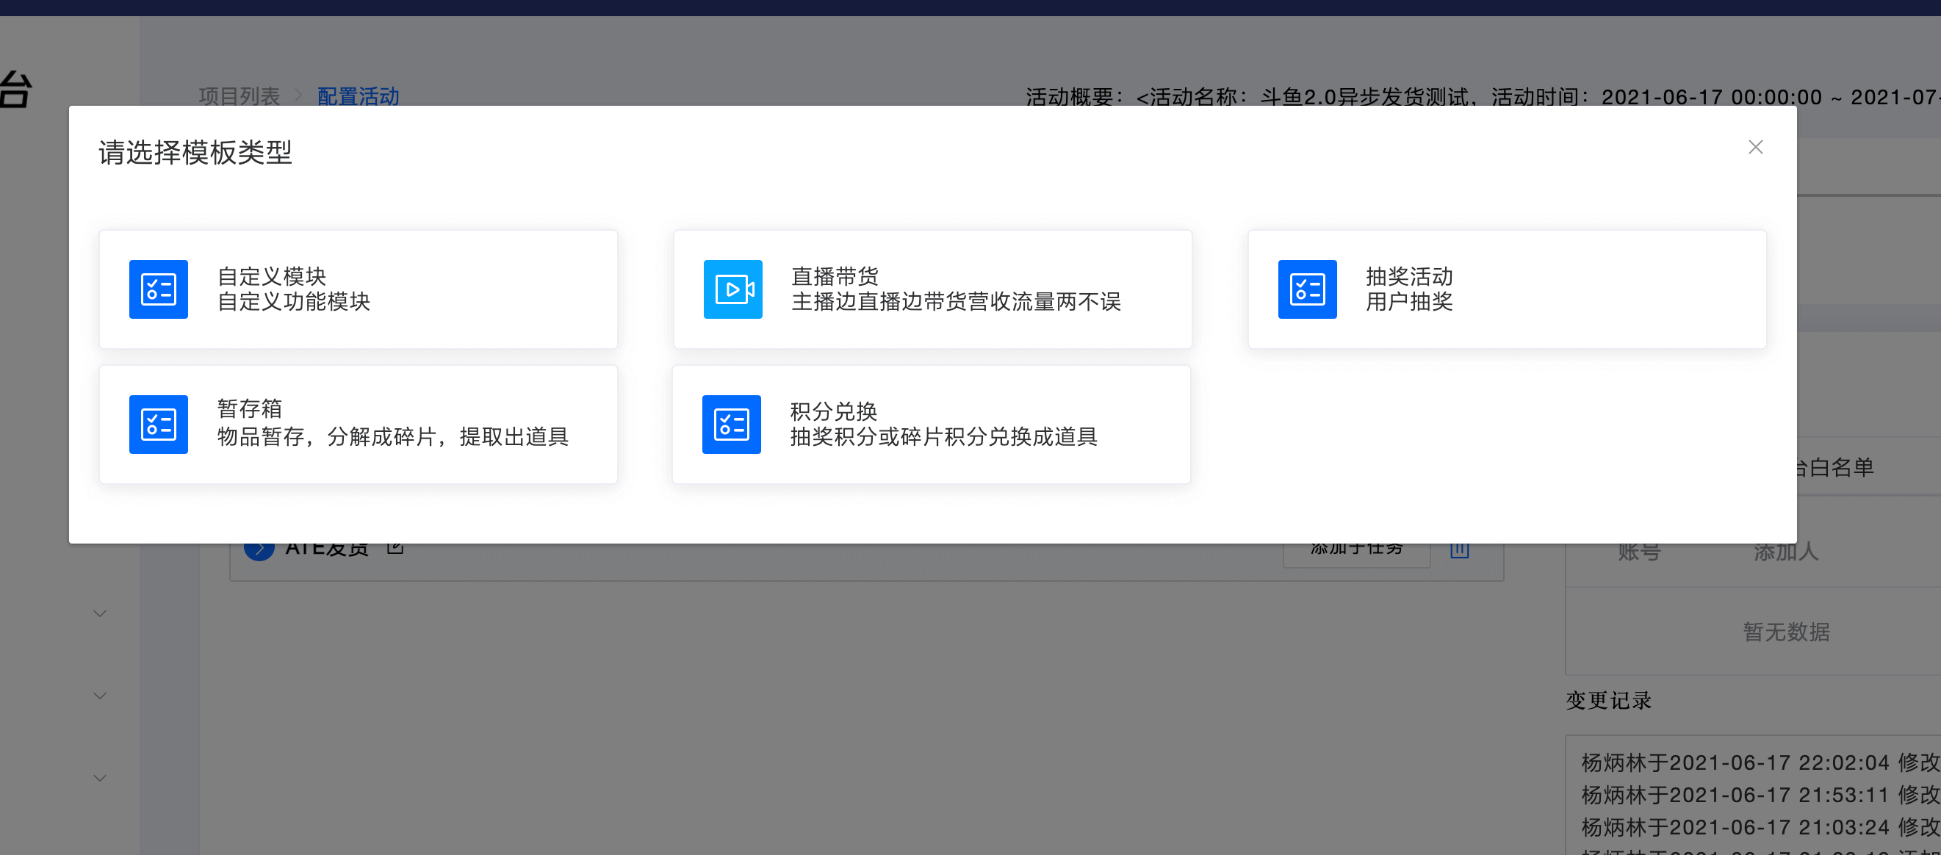Select the 自定义模块 template icon
The width and height of the screenshot is (1941, 855).
(158, 289)
